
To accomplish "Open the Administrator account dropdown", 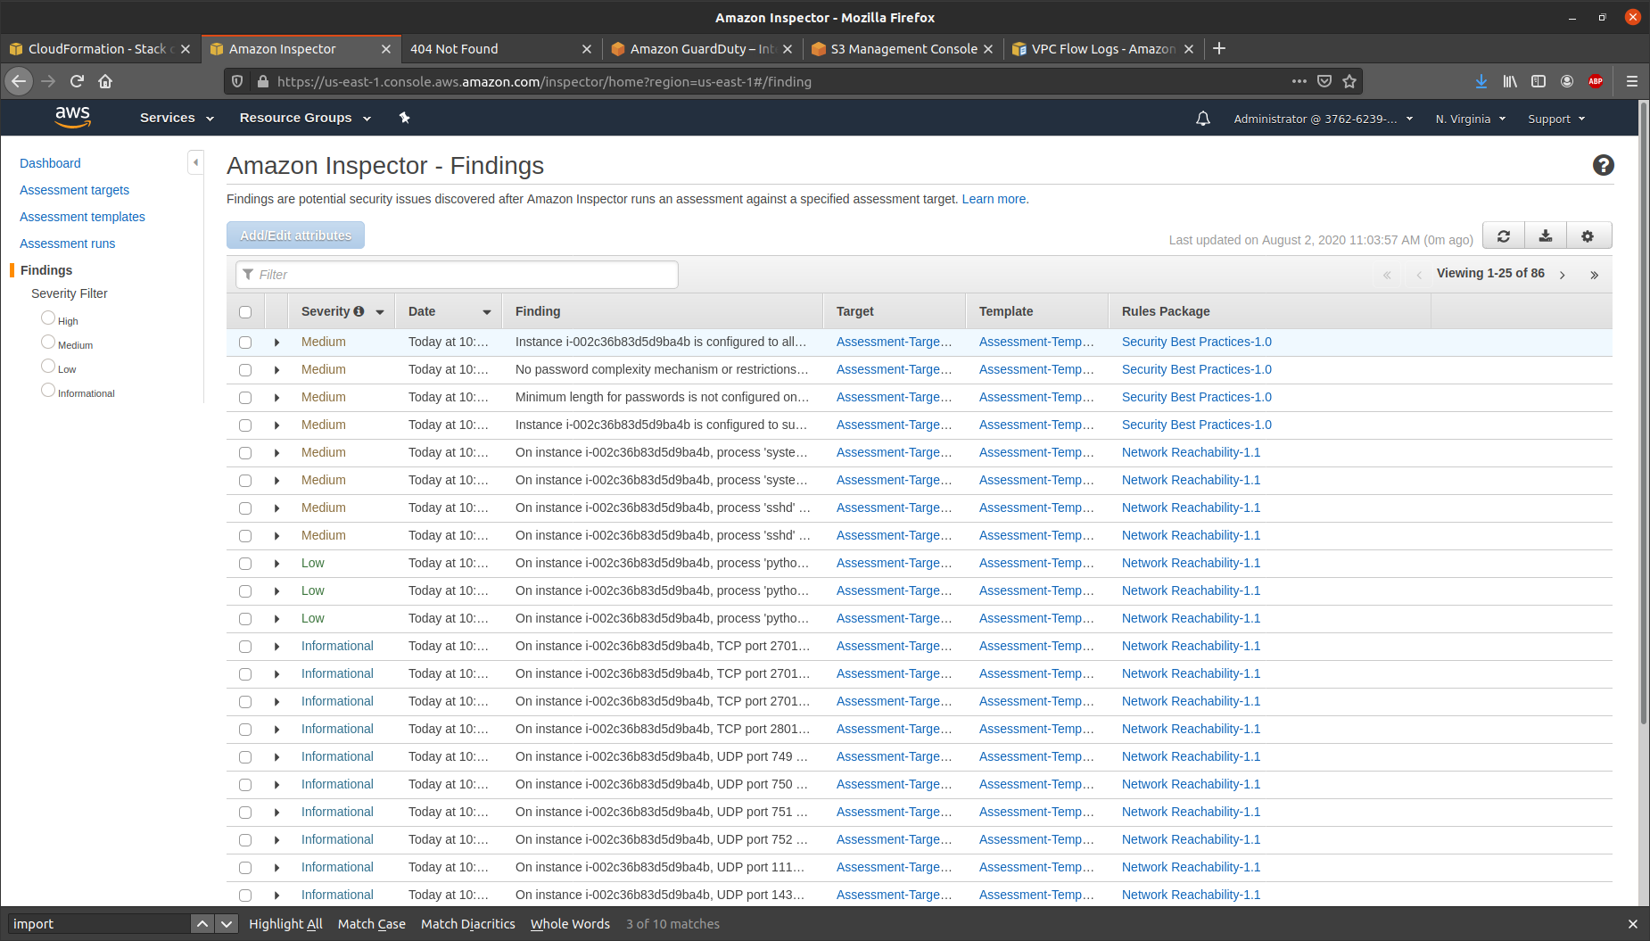I will (x=1324, y=119).
